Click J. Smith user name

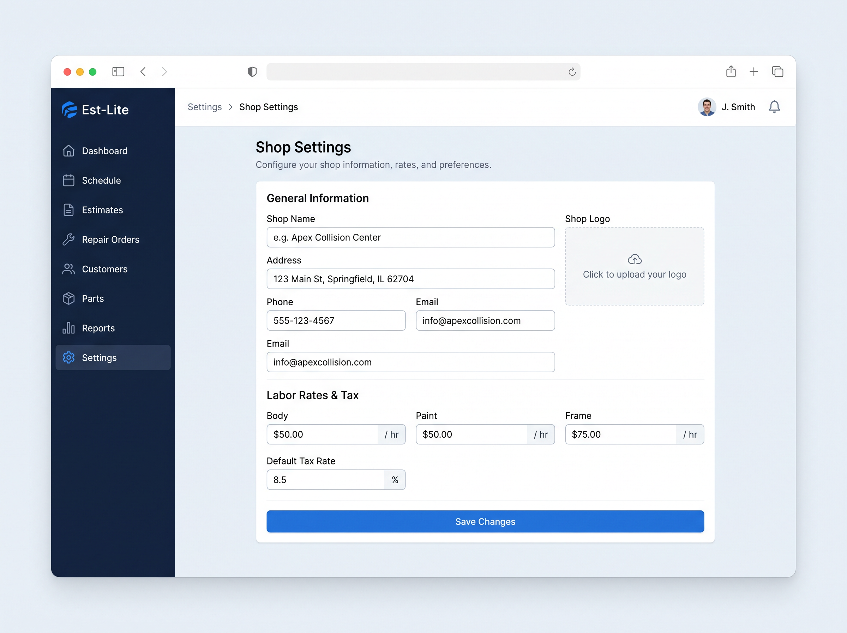pyautogui.click(x=738, y=107)
